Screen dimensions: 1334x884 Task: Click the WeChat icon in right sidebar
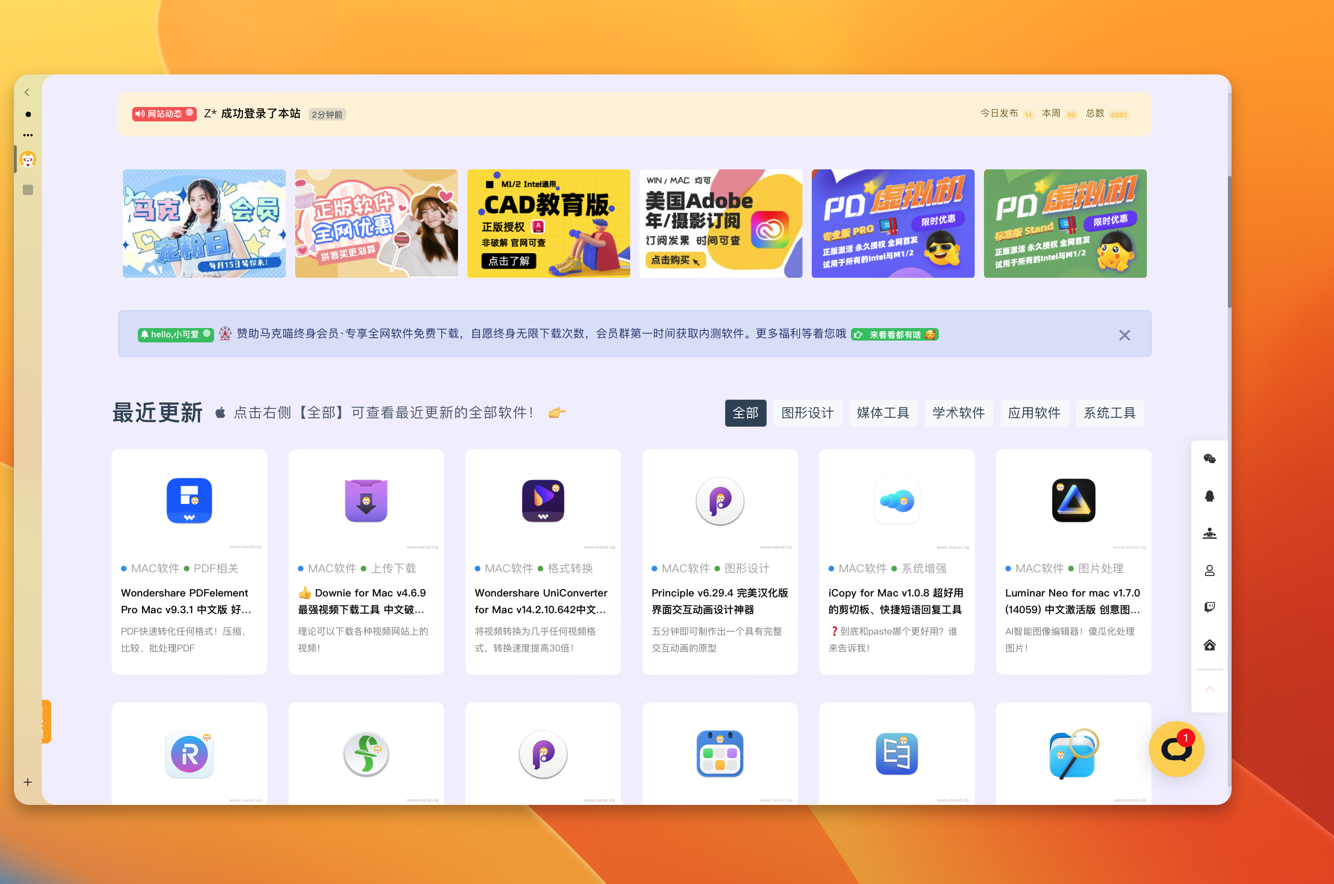(1209, 459)
